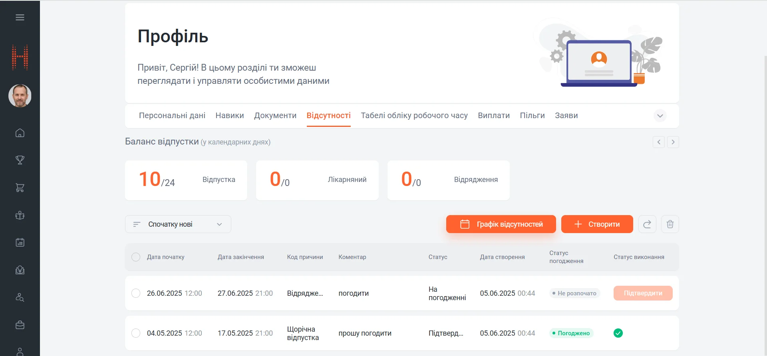Open the Табелі обліку робочого часу tab
The image size is (767, 356).
(x=414, y=115)
